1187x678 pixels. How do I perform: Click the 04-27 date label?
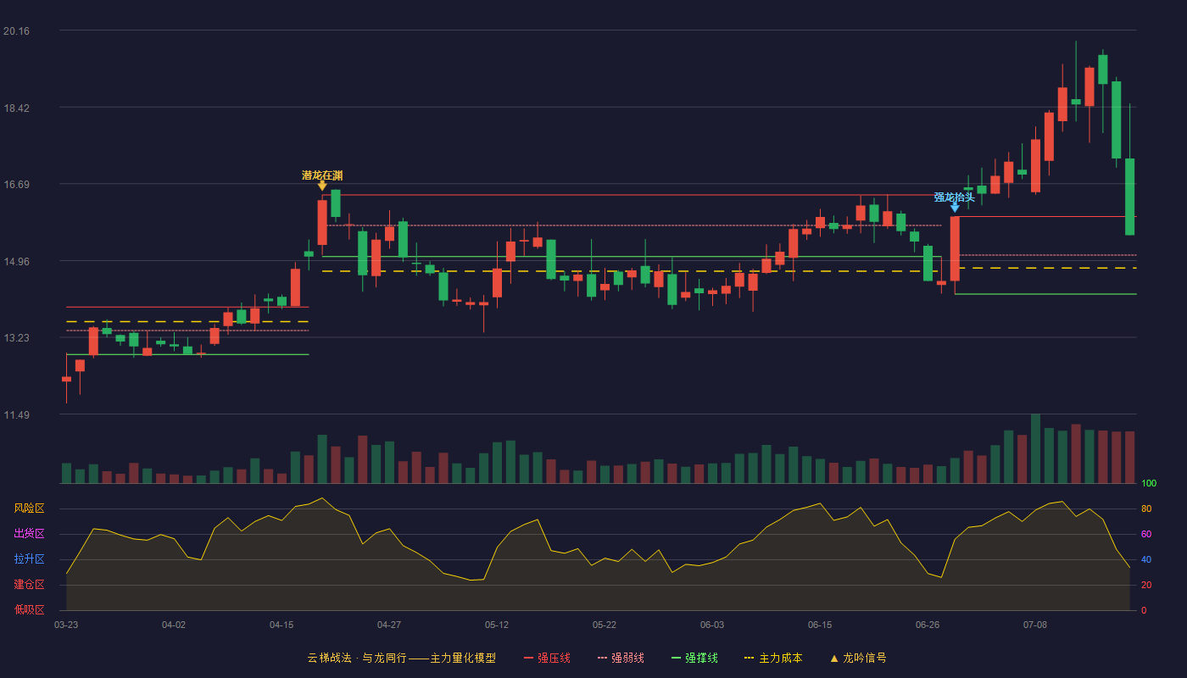point(389,625)
